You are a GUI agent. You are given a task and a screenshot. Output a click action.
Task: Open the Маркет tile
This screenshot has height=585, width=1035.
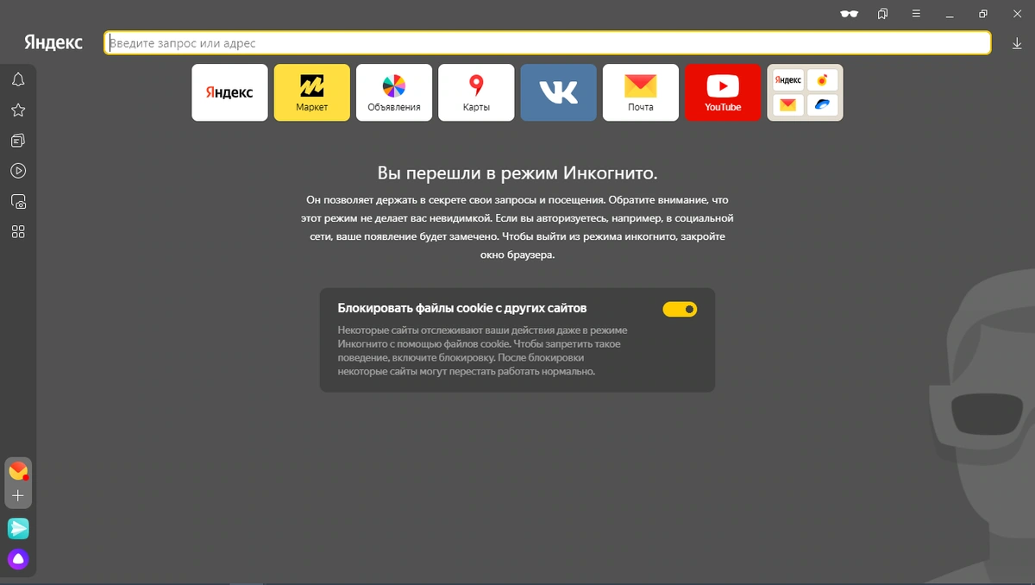(311, 92)
